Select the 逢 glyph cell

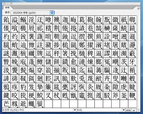pyautogui.click(x=116, y=70)
